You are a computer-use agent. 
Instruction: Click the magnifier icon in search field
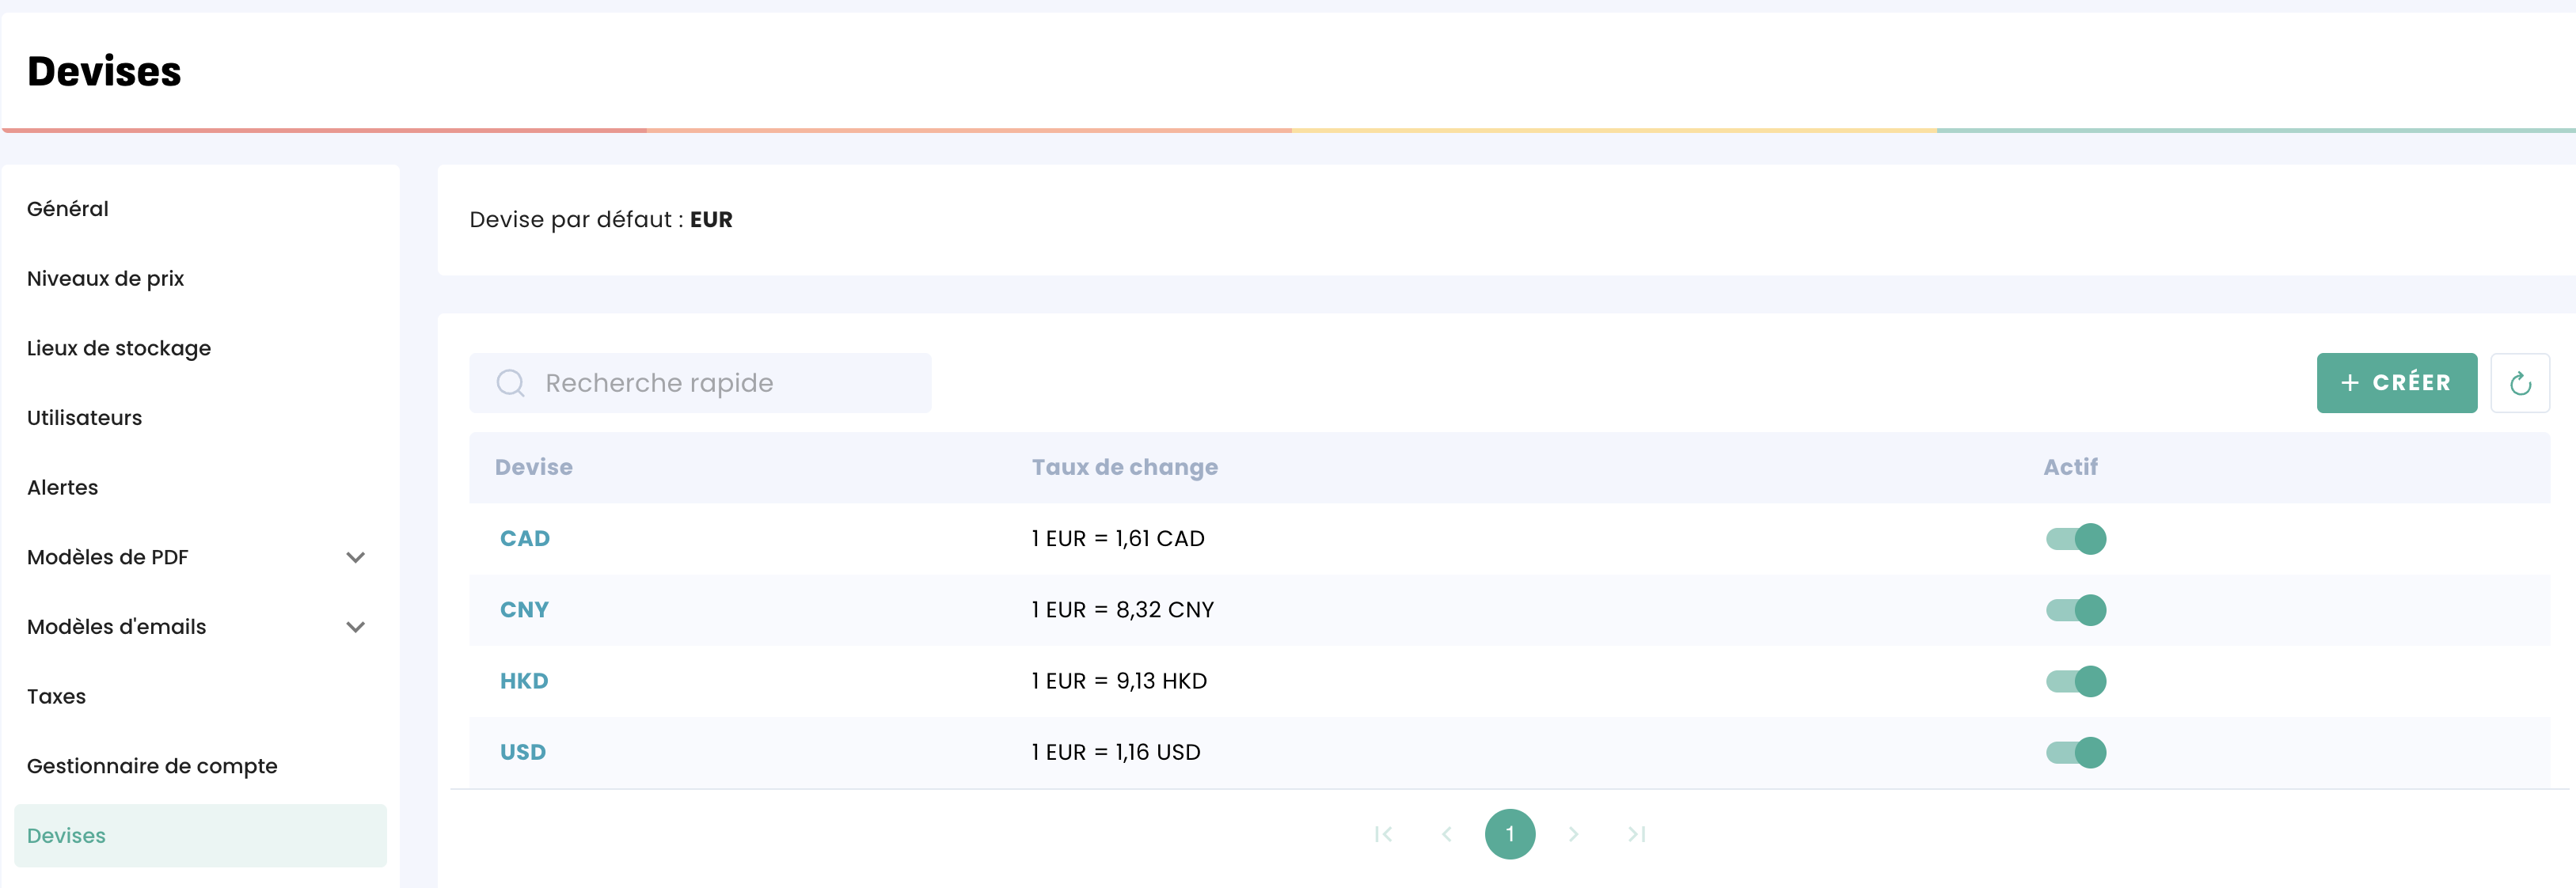click(x=510, y=383)
